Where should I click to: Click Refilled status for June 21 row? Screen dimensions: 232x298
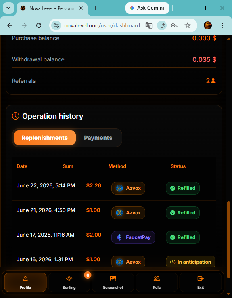click(183, 213)
